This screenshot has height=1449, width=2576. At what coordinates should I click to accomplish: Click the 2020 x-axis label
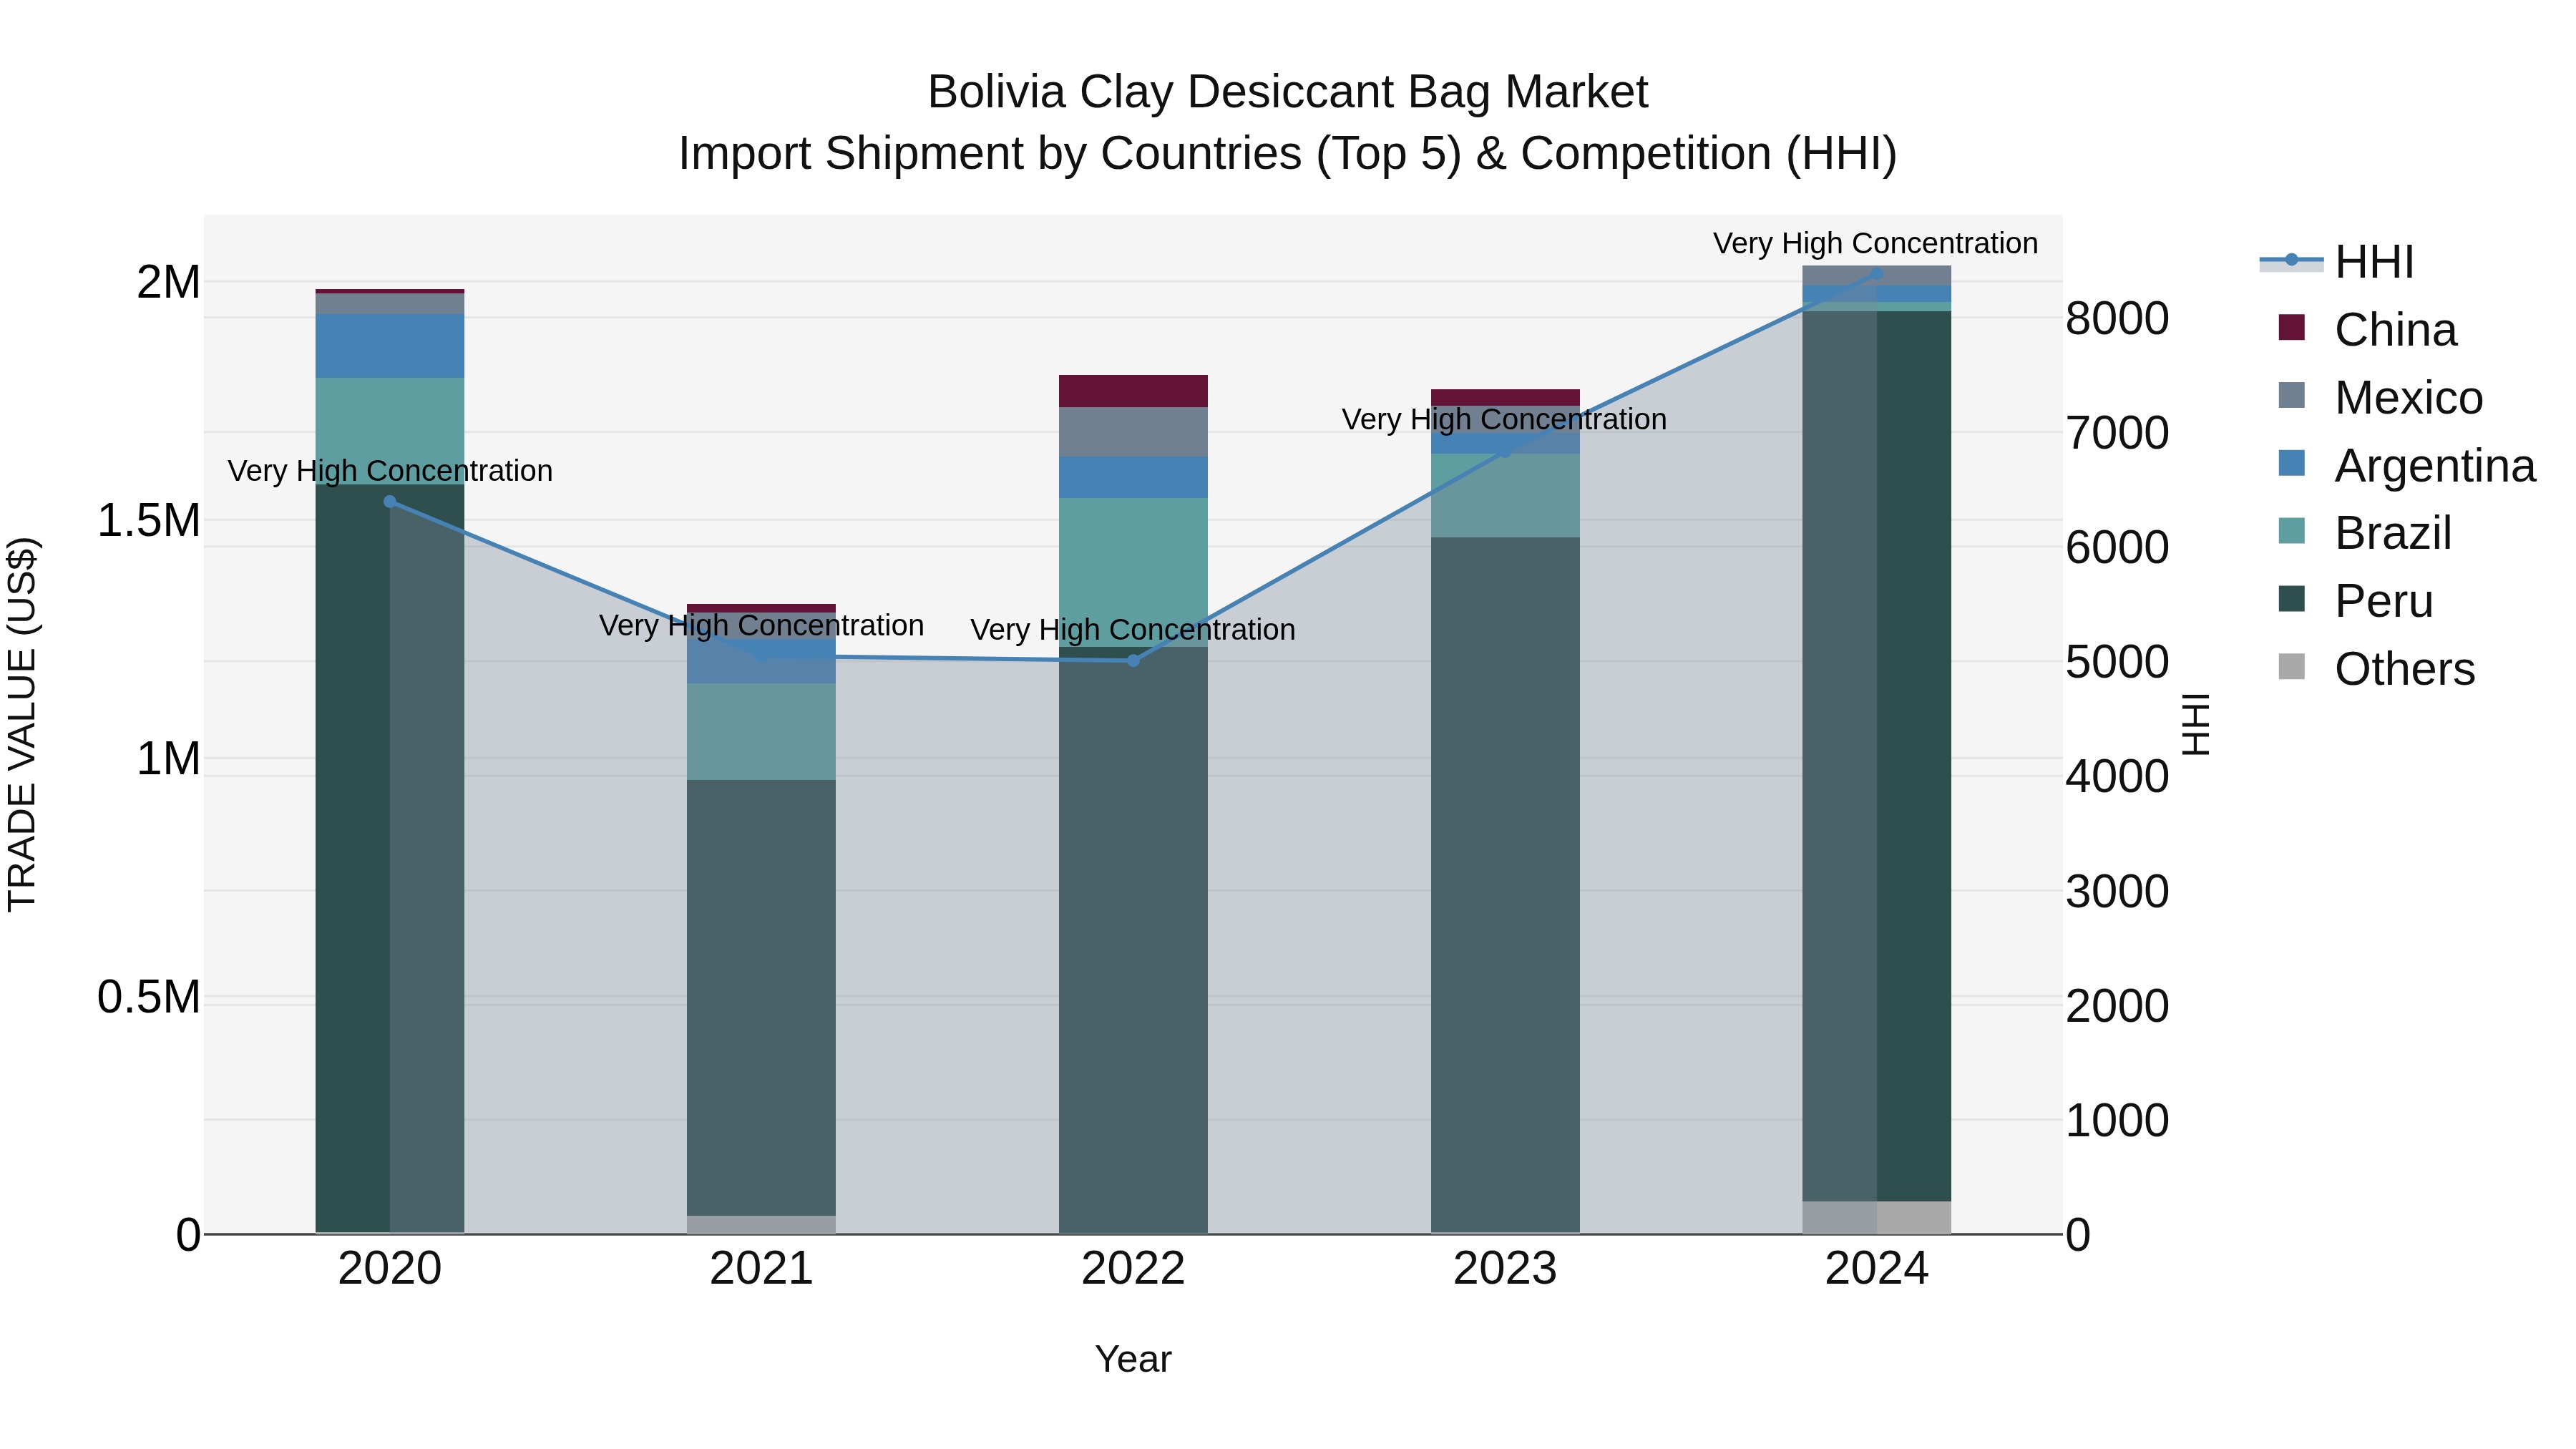point(390,1269)
